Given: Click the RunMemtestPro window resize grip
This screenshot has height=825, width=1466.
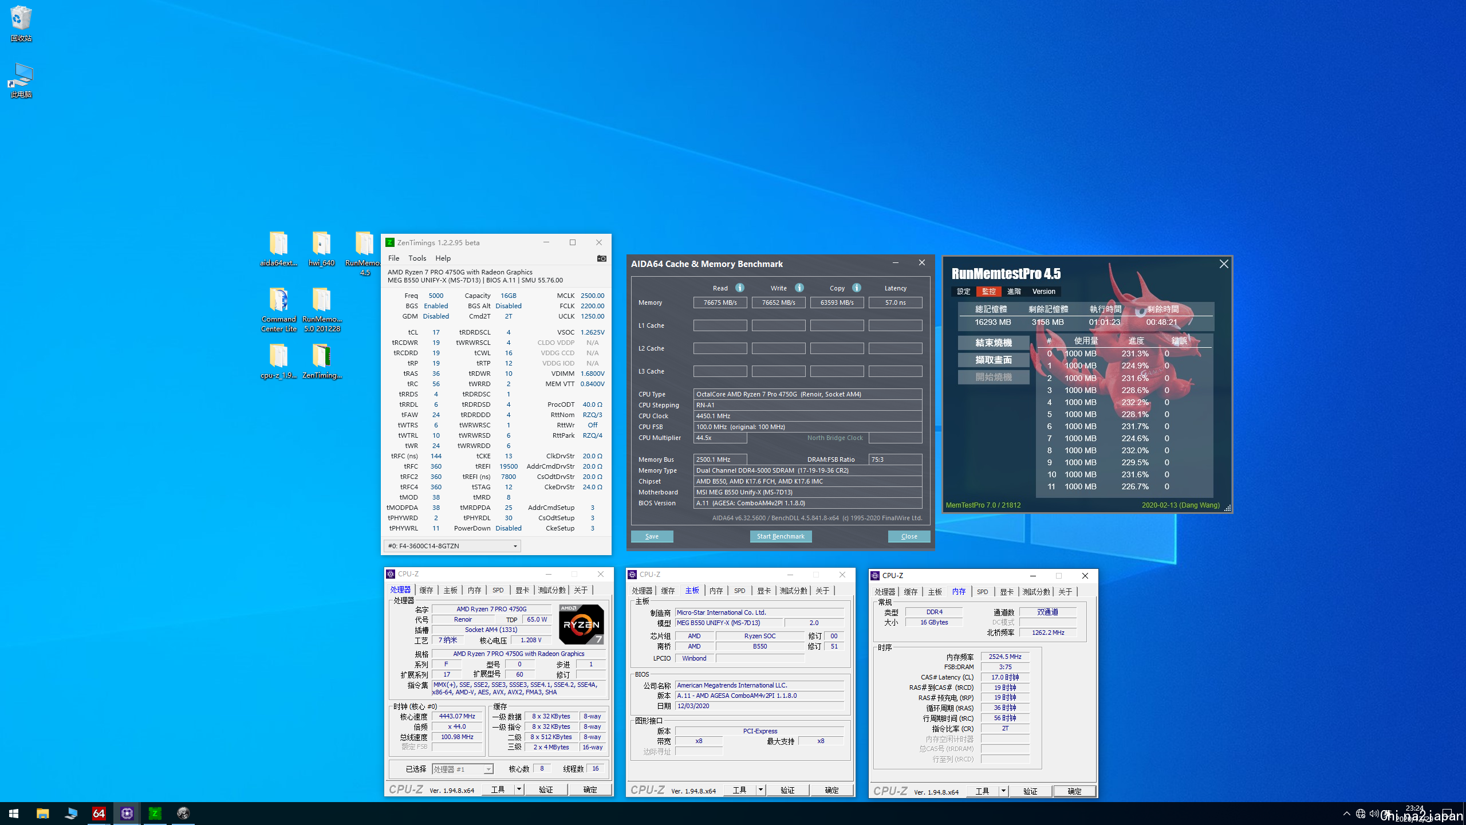Looking at the screenshot, I should 1227,508.
